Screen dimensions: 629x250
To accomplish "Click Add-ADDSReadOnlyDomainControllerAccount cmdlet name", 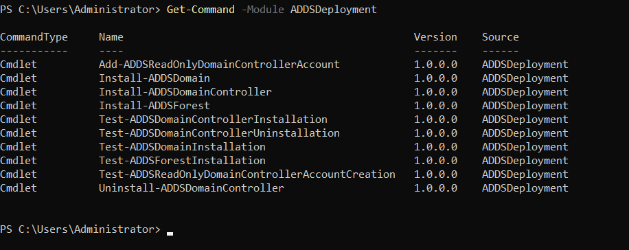I will coord(219,64).
